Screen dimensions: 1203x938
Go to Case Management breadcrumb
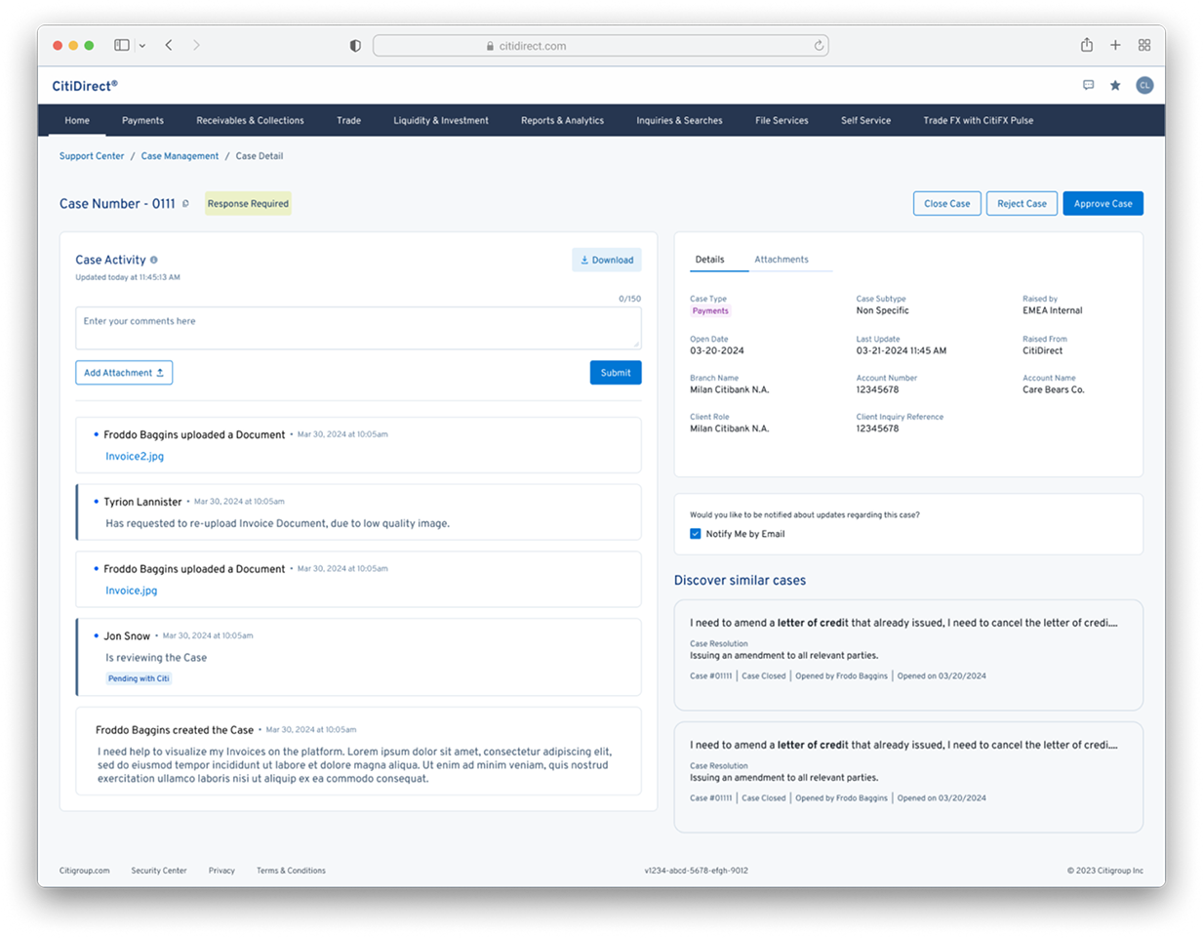[180, 156]
